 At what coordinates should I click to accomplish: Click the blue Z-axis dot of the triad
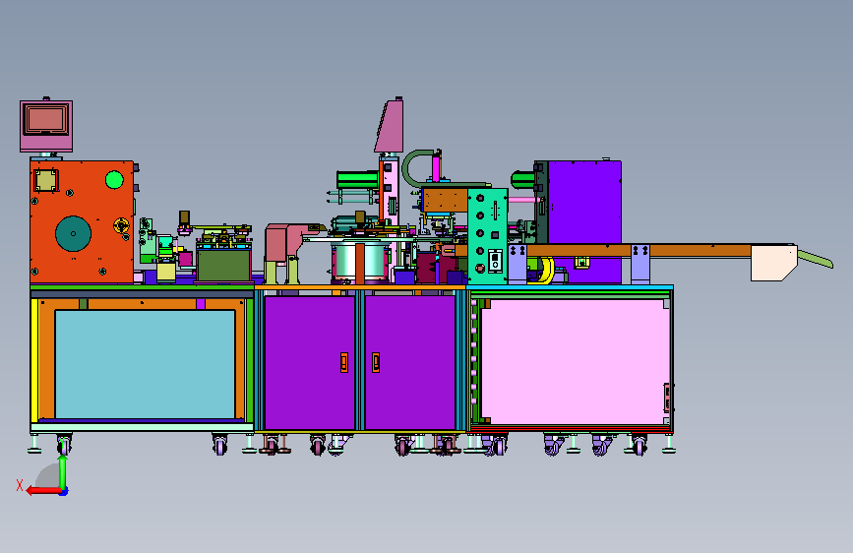pos(64,491)
